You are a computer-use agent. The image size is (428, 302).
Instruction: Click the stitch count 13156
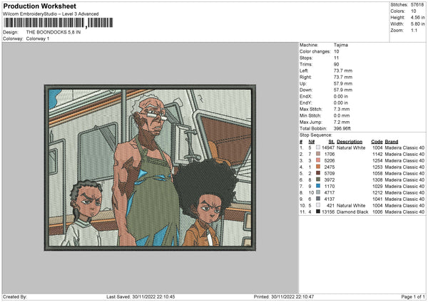[x=328, y=212]
